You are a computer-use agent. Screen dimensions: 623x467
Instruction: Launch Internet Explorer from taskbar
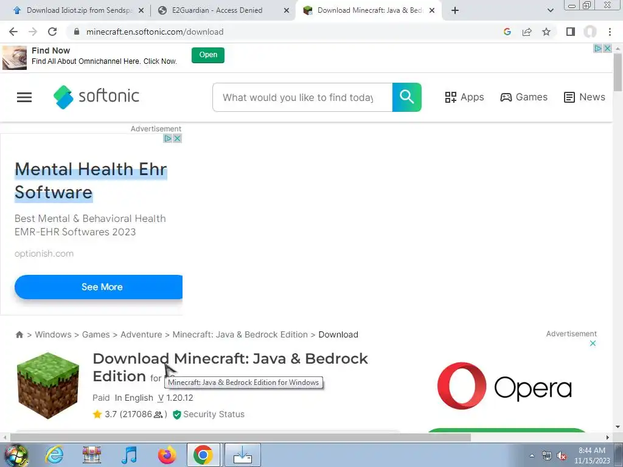pyautogui.click(x=54, y=455)
